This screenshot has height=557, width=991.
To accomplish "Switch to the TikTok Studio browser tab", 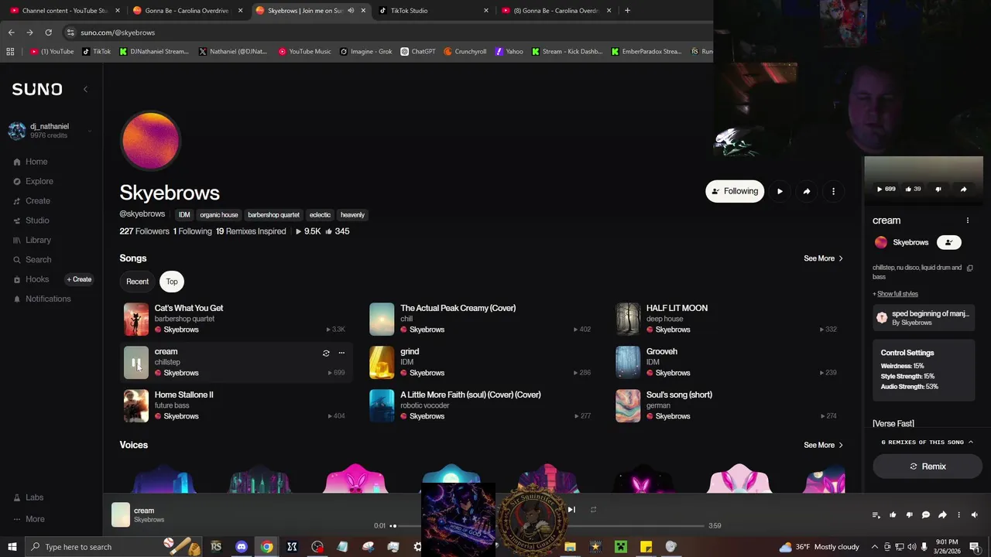I will (x=434, y=11).
